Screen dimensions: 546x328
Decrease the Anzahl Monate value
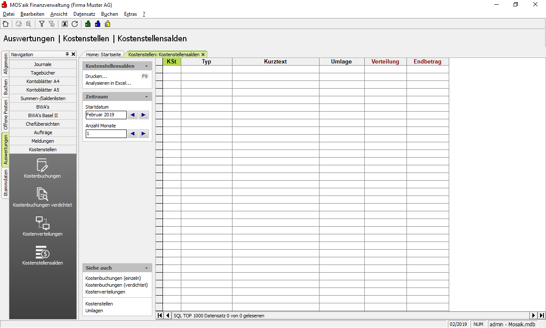point(133,134)
